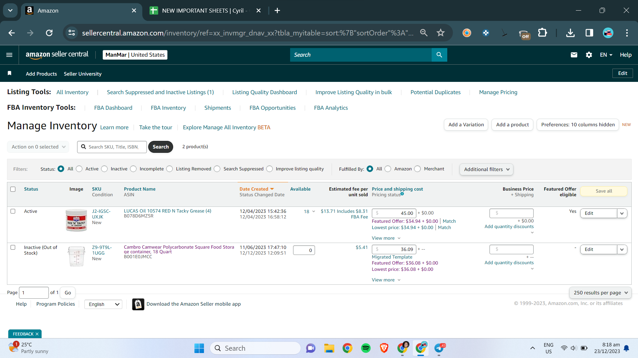Reload the page with refresh icon

pyautogui.click(x=49, y=33)
